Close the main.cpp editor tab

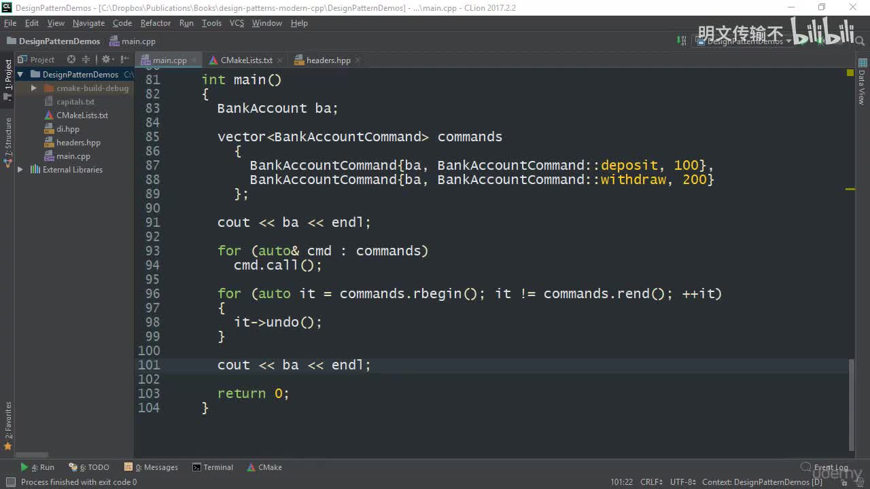194,60
